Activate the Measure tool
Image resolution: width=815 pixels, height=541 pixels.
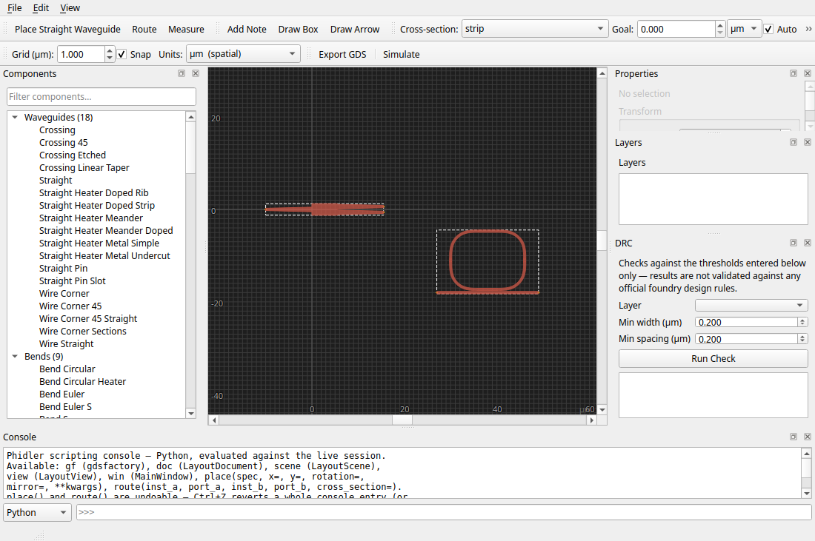tap(186, 29)
